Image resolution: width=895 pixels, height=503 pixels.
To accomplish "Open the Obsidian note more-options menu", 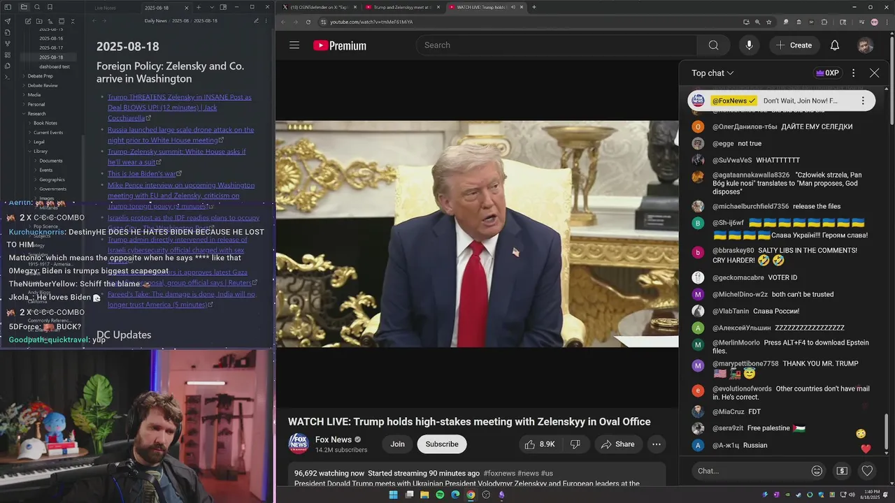I will (x=266, y=21).
